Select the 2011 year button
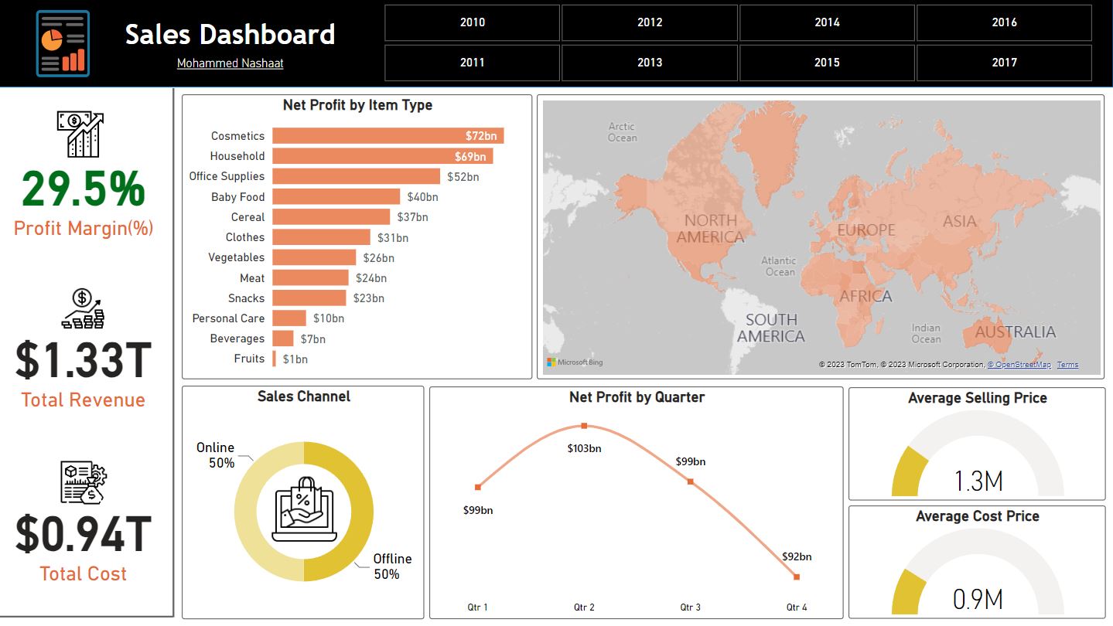Image resolution: width=1113 pixels, height=626 pixels. tap(471, 62)
